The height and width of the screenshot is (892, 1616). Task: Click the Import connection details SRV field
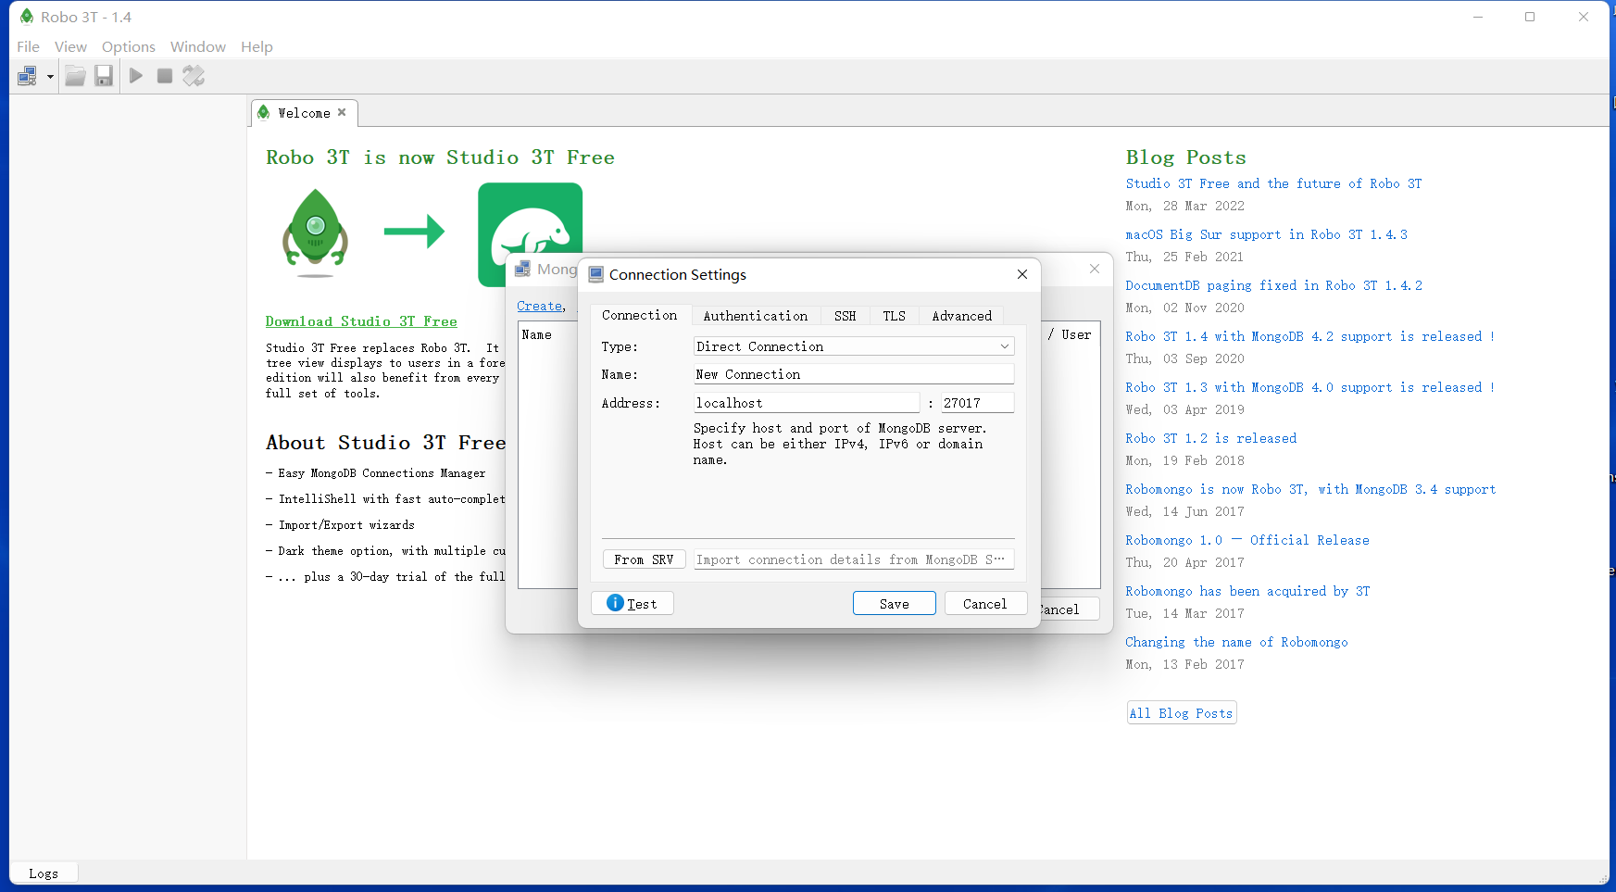coord(854,559)
